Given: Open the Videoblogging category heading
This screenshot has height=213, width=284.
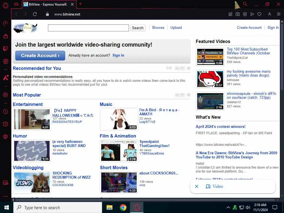Looking at the screenshot, I should 28,168.
